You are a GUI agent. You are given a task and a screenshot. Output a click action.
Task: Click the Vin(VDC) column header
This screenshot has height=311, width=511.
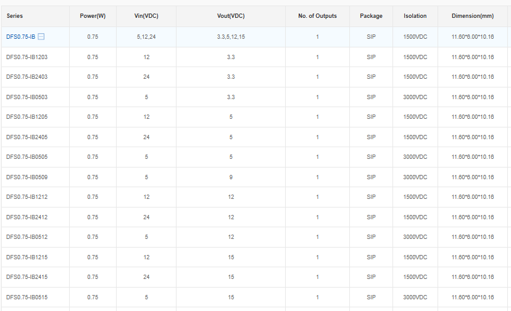[146, 16]
